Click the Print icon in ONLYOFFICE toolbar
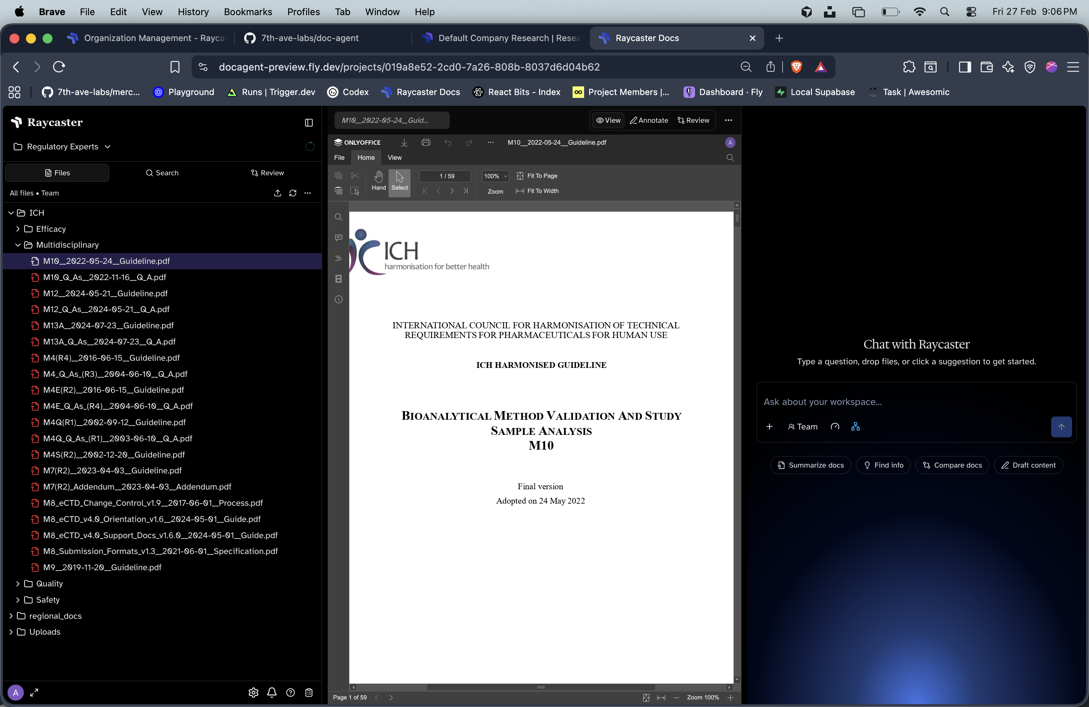1089x707 pixels. click(x=426, y=142)
